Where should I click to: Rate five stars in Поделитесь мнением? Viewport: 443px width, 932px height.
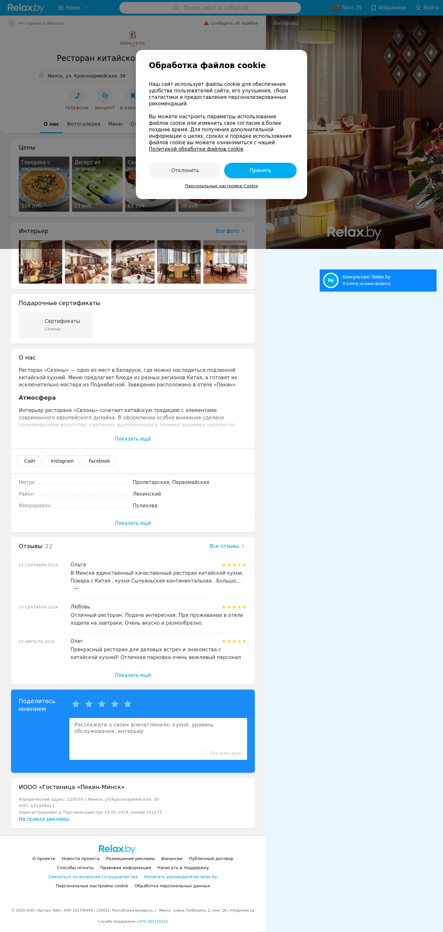pos(128,704)
